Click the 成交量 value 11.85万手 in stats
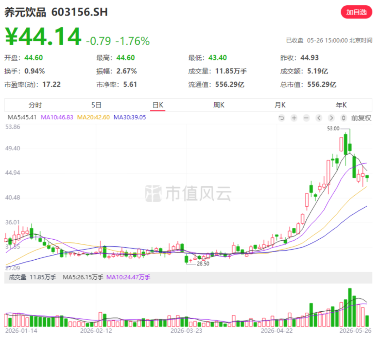 click(x=231, y=71)
